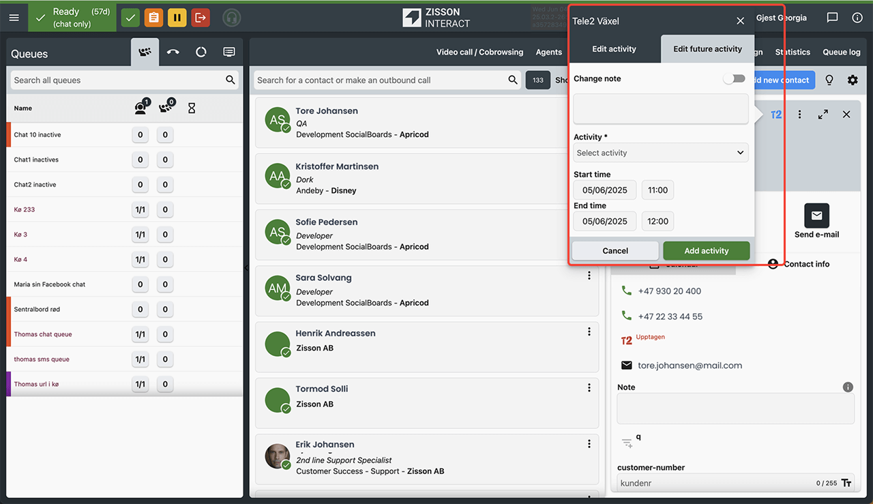Select the Sofie Pedersen contact card
Image resolution: width=873 pixels, height=504 pixels.
tap(427, 234)
